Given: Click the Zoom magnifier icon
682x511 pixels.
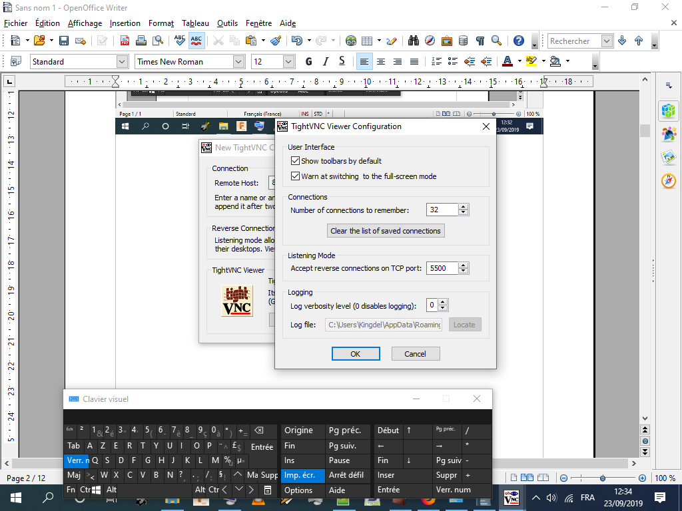Looking at the screenshot, I should click(496, 41).
